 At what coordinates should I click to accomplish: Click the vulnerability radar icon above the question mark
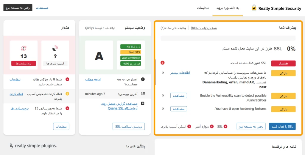[x=55, y=48]
